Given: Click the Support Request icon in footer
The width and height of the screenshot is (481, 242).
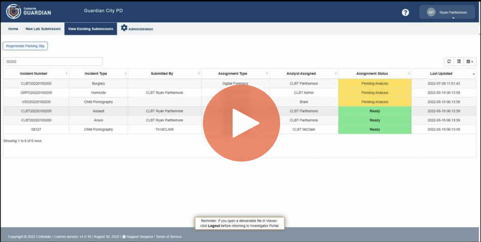Looking at the screenshot, I should 124,236.
